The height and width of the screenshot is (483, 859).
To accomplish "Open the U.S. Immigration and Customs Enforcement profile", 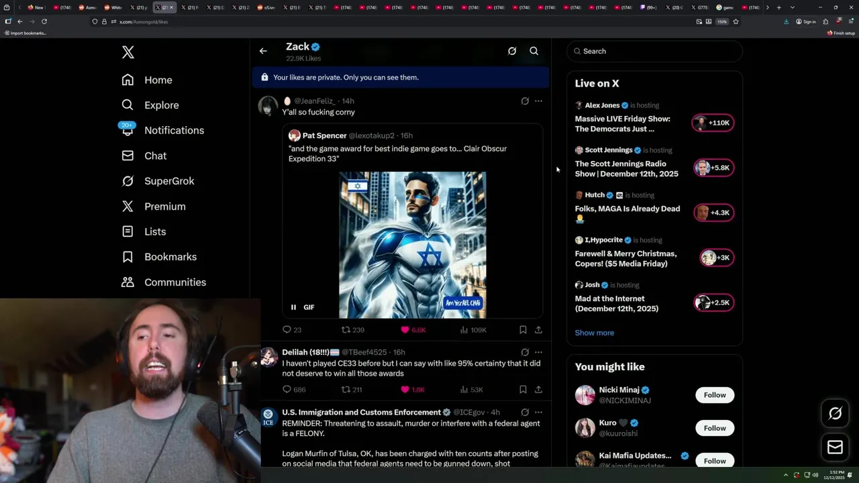I will tap(361, 413).
